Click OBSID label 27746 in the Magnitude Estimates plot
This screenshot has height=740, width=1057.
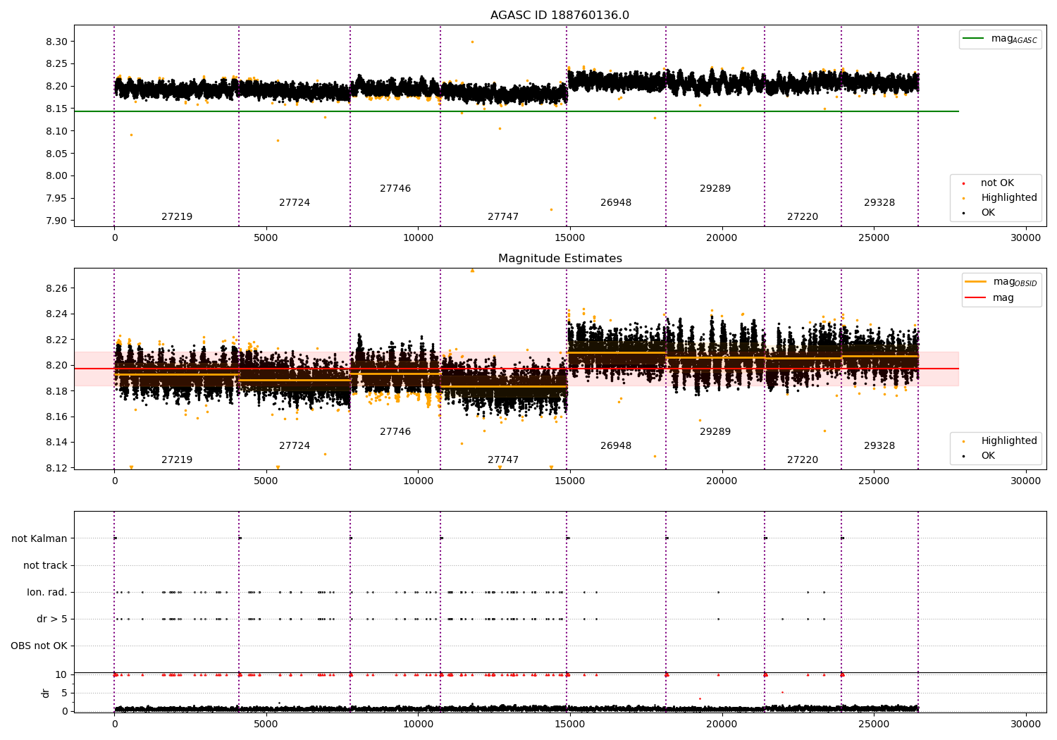pyautogui.click(x=395, y=432)
